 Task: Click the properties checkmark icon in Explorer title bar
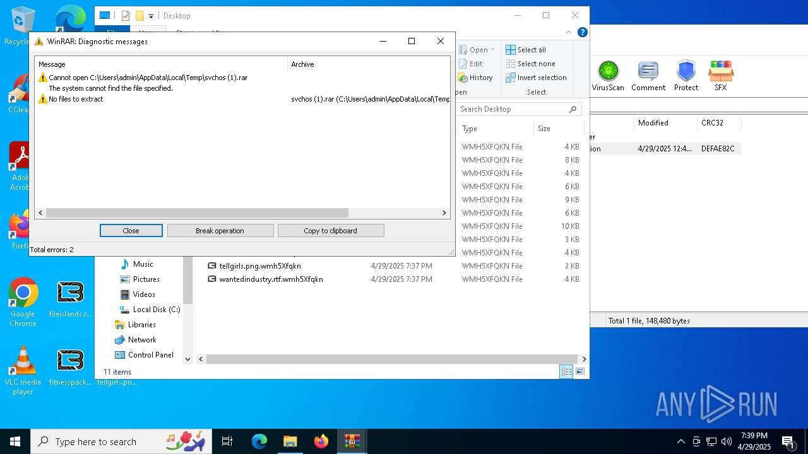[x=125, y=16]
